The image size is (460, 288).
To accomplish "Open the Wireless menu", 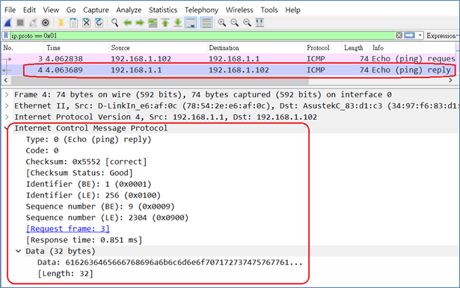I will pyautogui.click(x=239, y=10).
